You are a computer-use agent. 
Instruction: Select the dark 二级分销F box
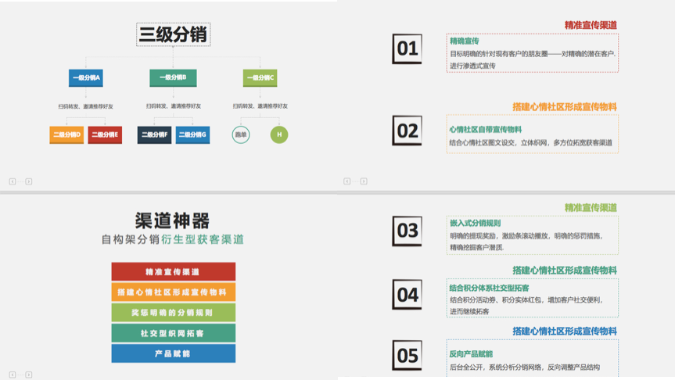(154, 134)
